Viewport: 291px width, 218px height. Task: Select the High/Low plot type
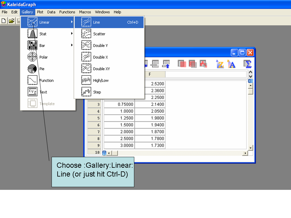[109, 81]
